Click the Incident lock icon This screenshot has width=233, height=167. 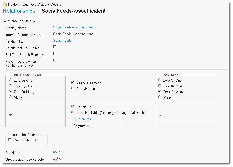(5, 4)
